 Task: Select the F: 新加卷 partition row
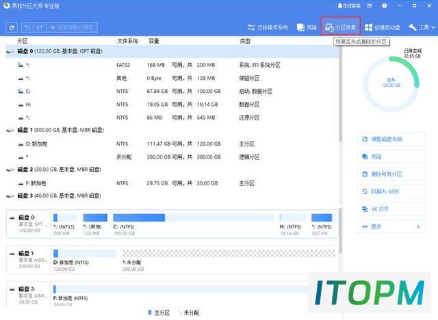[172, 183]
